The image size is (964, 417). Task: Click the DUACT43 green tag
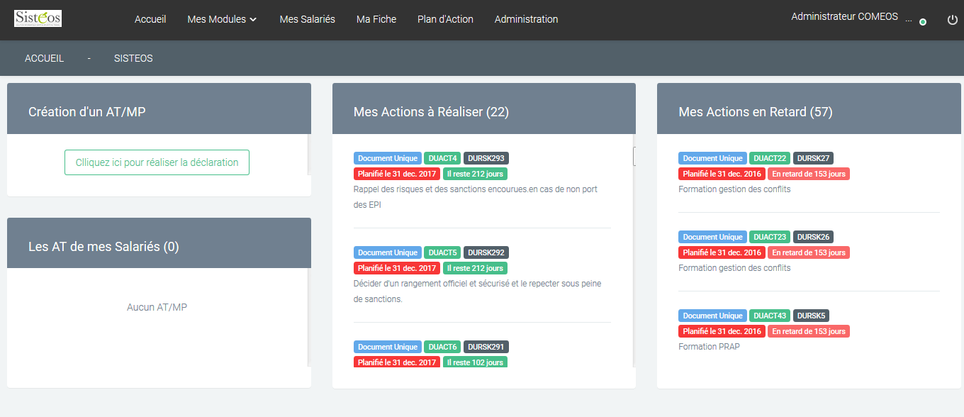[x=770, y=316]
